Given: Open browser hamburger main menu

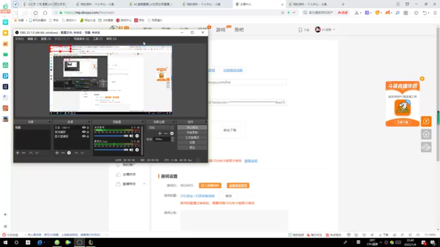Looking at the screenshot, I should 435,13.
